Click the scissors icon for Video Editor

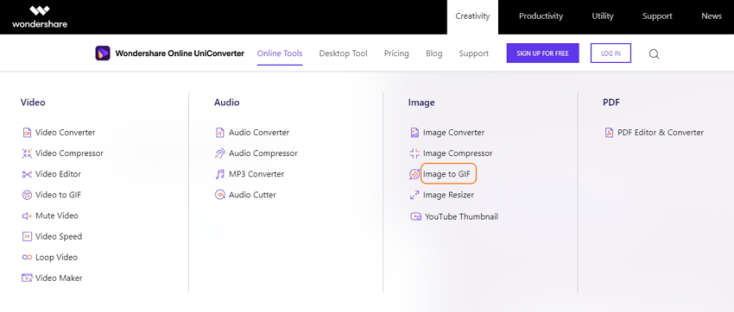pos(27,174)
